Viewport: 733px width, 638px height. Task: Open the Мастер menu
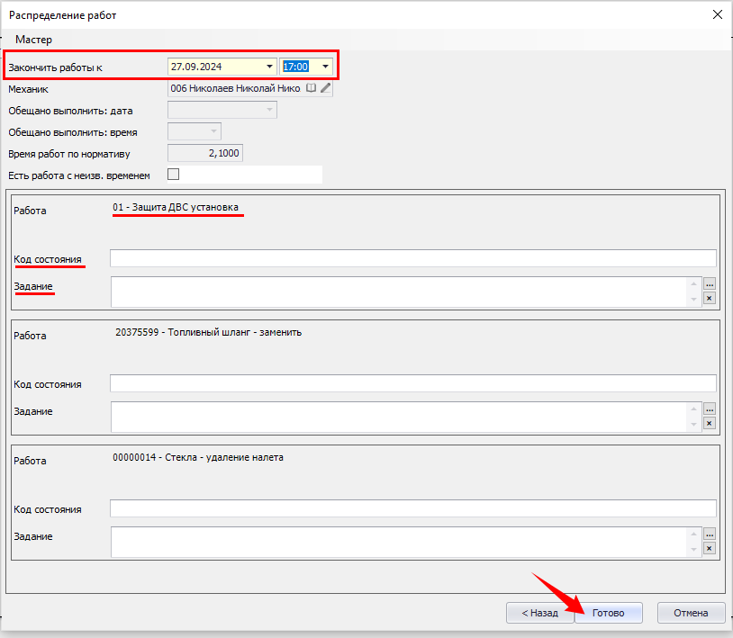[x=33, y=40]
